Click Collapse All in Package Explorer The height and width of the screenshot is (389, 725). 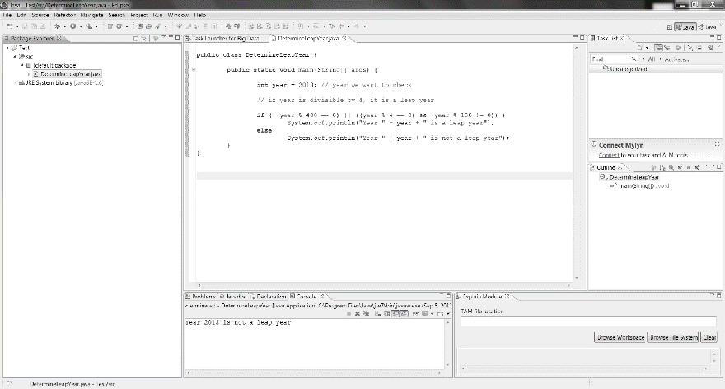coord(135,39)
